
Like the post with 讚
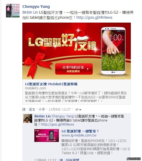[x=24, y=110]
